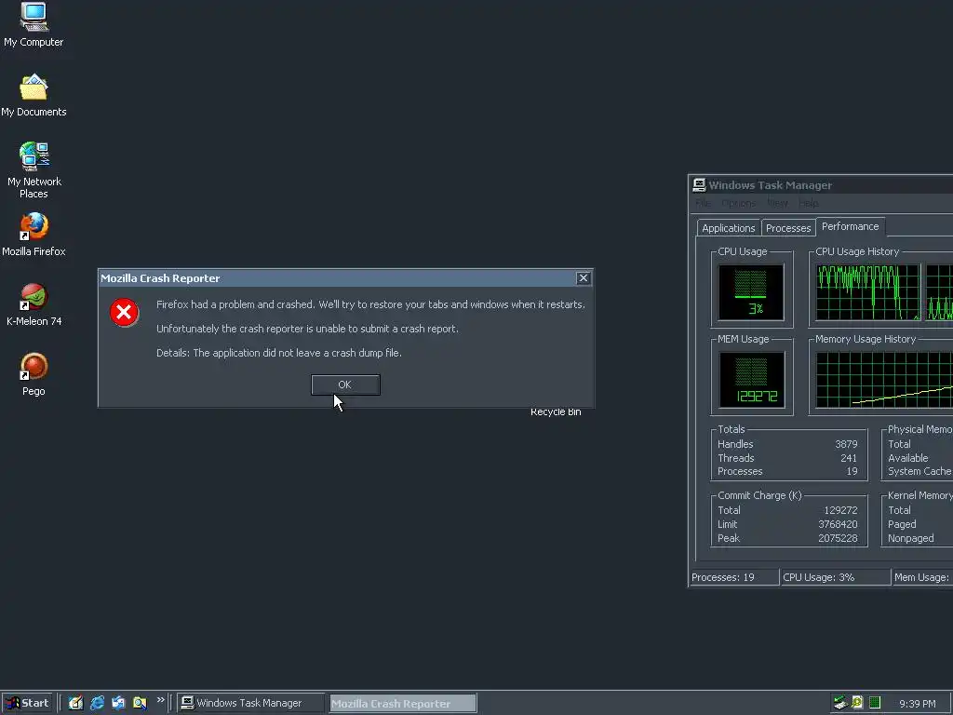Close the Mozilla Crash Reporter dialog
Viewport: 953px width, 715px height.
point(583,277)
